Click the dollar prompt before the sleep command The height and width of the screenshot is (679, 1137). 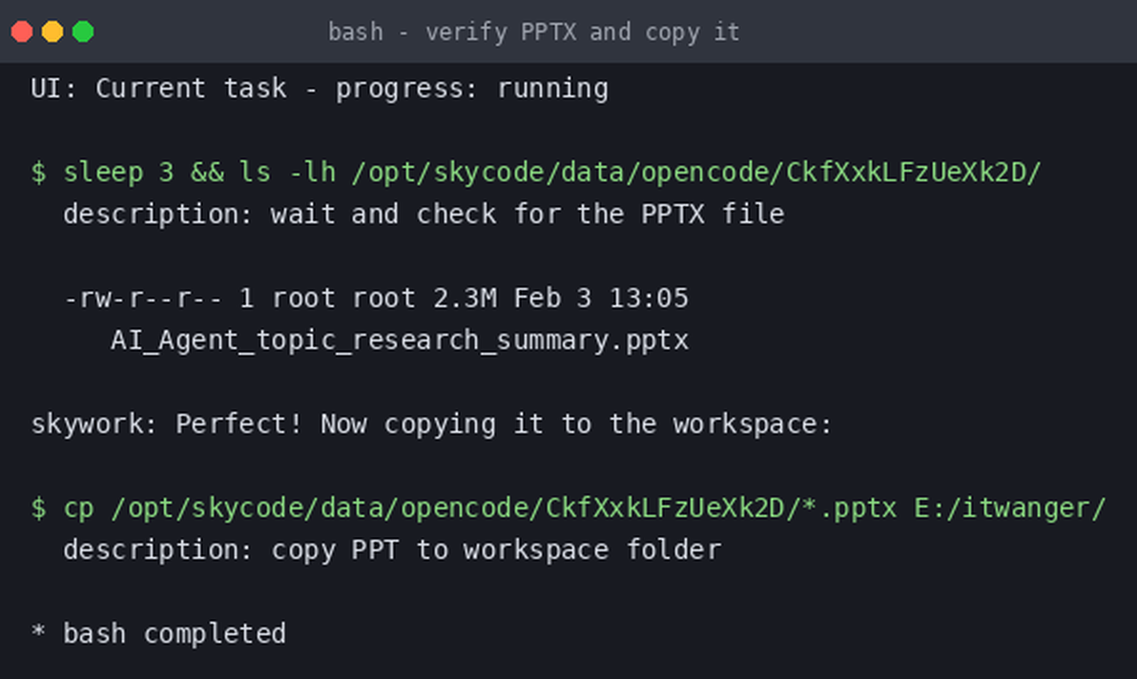click(38, 173)
